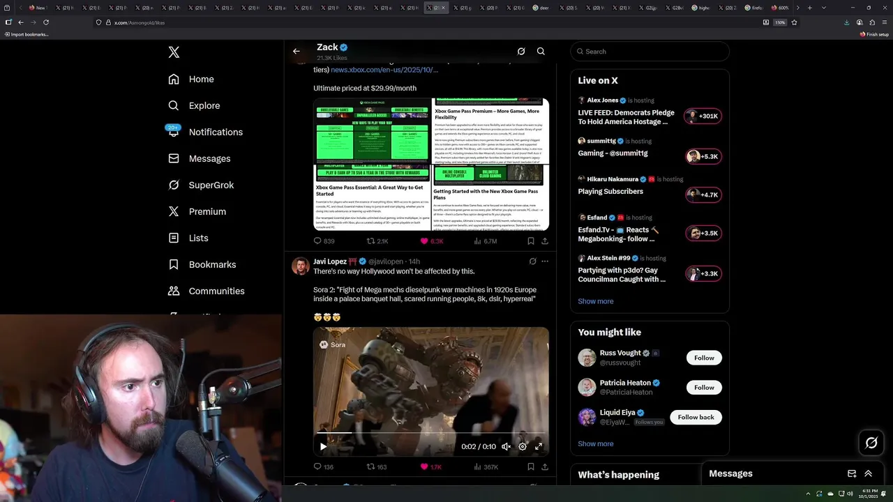View analytics showing 6.7M views
Viewport: 893px width, 502px height.
click(x=485, y=241)
